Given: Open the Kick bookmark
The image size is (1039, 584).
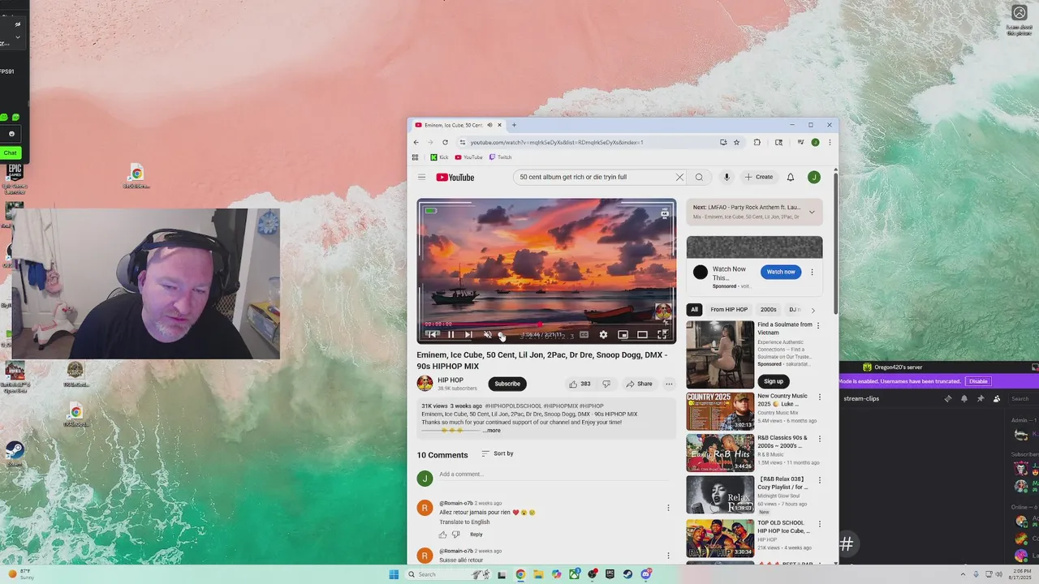Looking at the screenshot, I should [439, 157].
